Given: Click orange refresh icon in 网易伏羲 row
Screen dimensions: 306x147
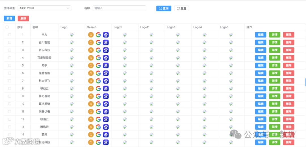Looking at the screenshot, I should [x=91, y=112].
